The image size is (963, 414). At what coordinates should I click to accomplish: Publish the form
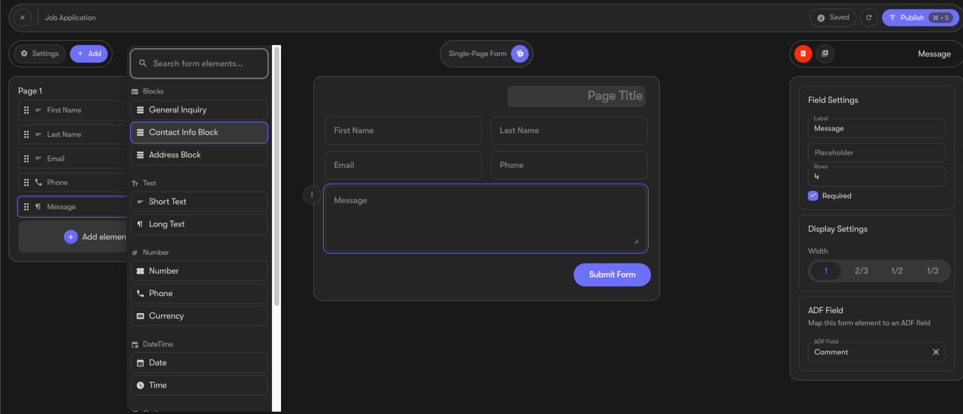click(920, 18)
